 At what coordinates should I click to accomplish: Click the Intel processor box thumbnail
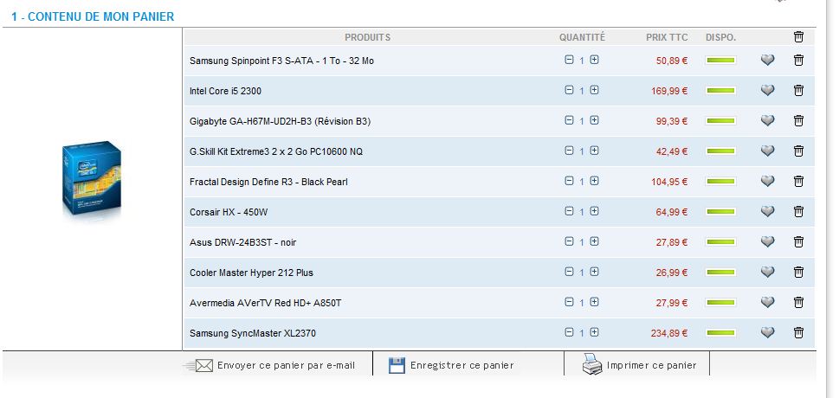coord(91,180)
